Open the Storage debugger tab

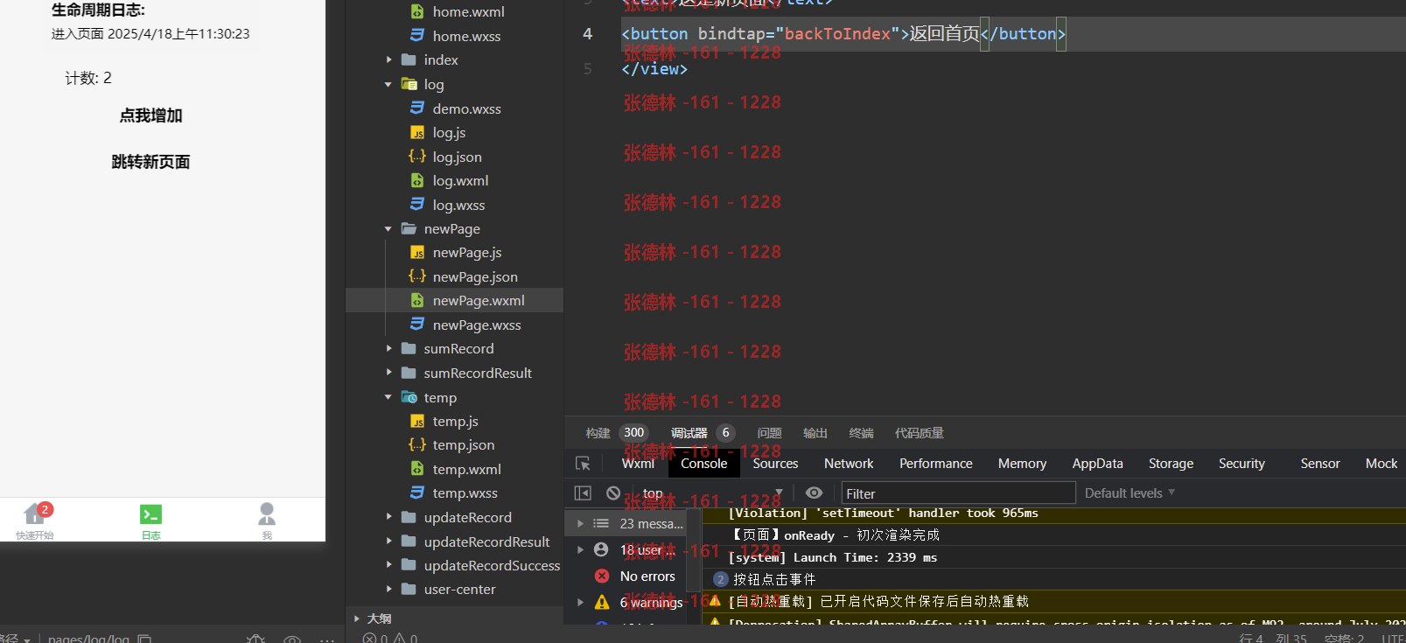(1171, 464)
